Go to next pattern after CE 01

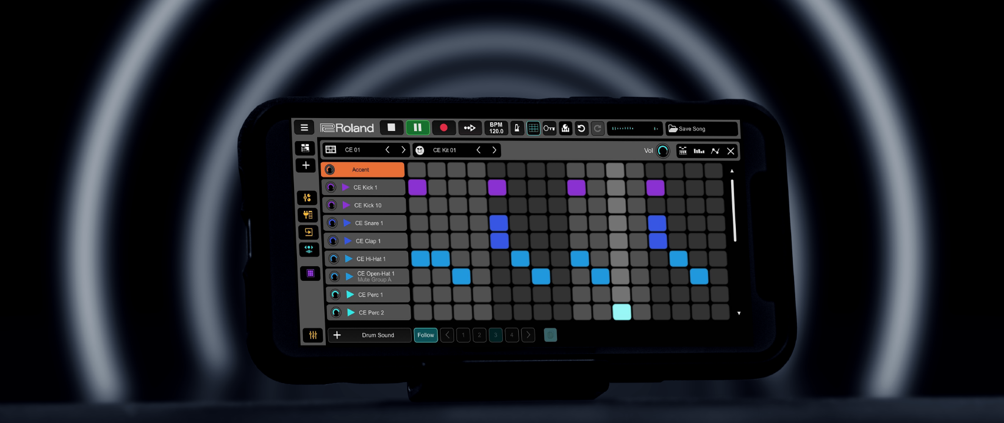click(403, 150)
